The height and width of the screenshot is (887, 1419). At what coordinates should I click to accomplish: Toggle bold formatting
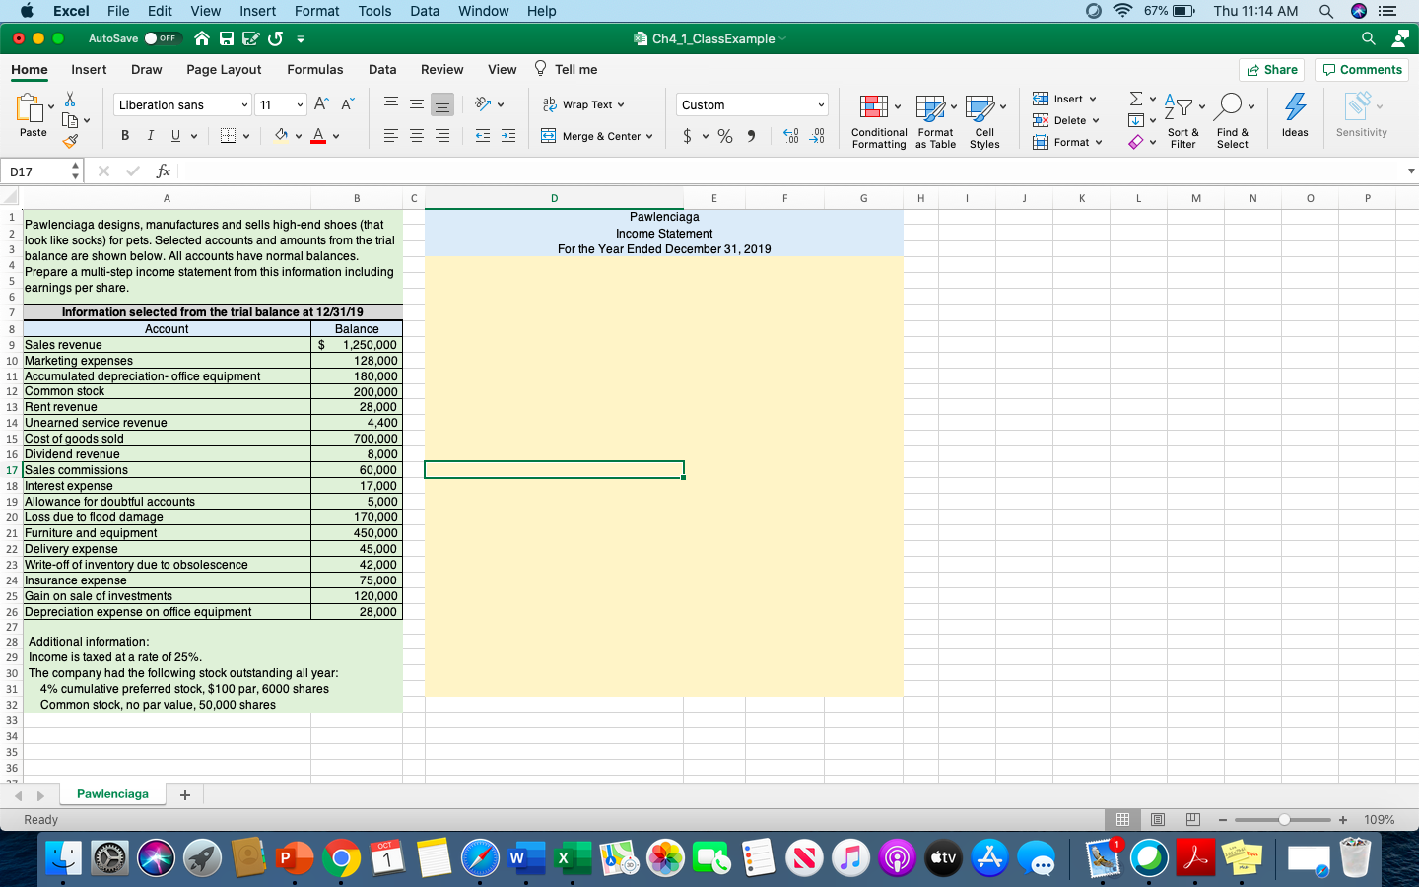tap(125, 135)
